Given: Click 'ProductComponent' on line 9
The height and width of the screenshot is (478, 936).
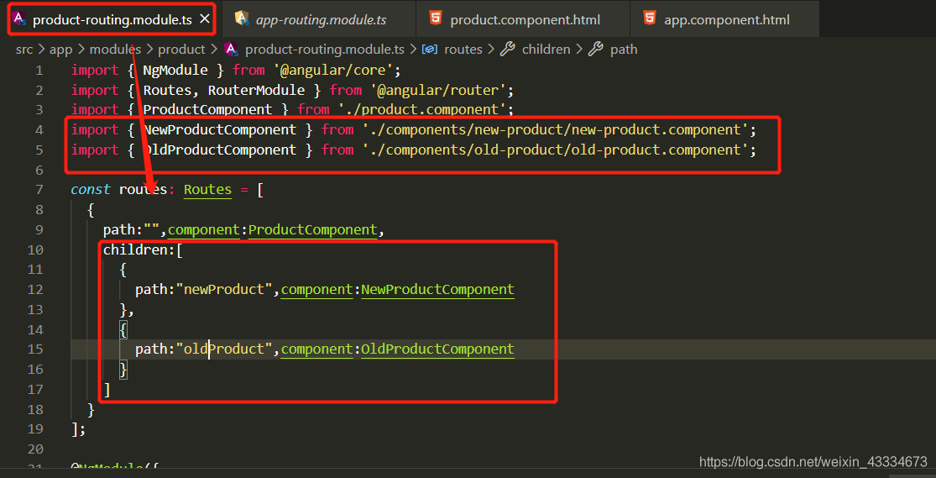Looking at the screenshot, I should coord(313,229).
